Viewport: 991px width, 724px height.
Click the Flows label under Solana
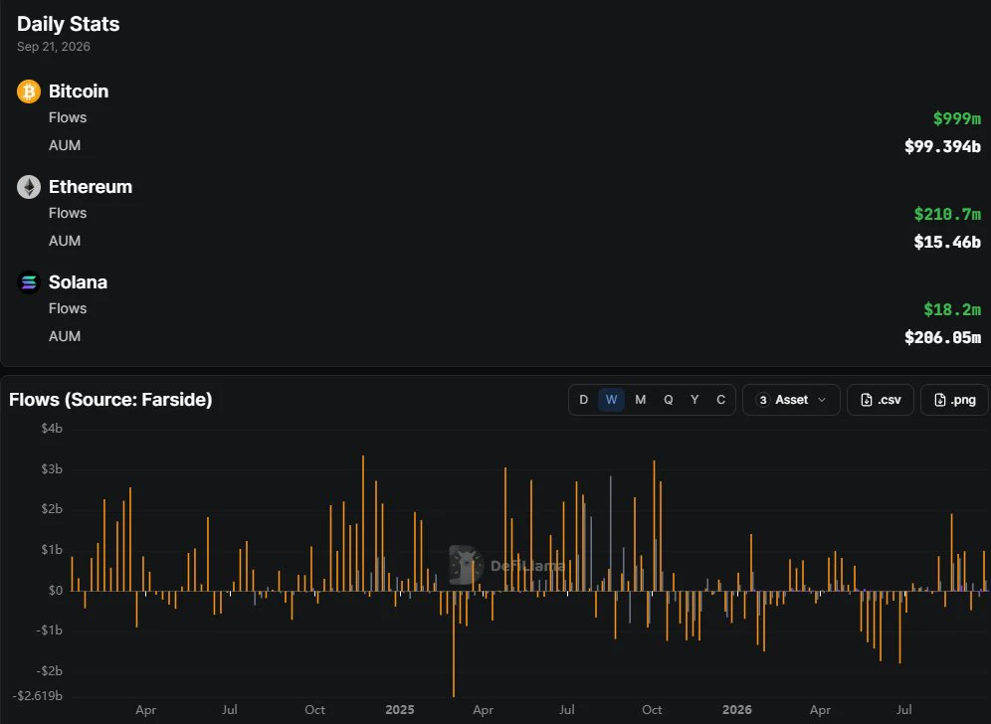point(68,308)
